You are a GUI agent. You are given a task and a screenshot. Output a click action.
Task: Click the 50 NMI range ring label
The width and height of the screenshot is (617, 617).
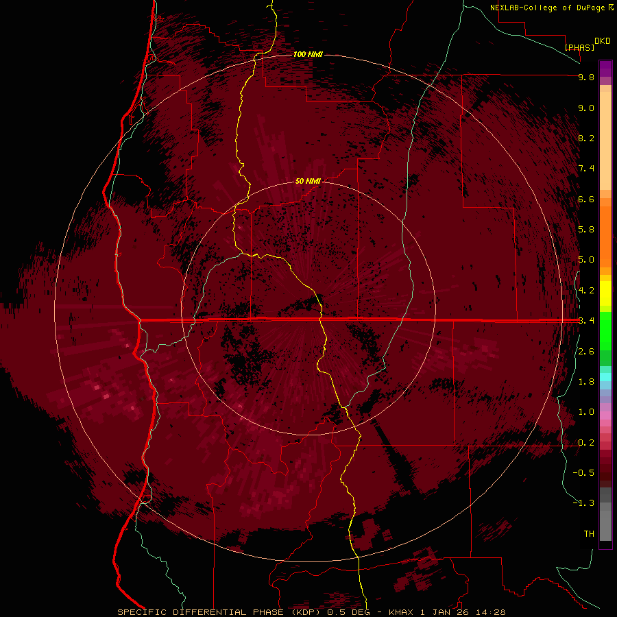pos(308,181)
